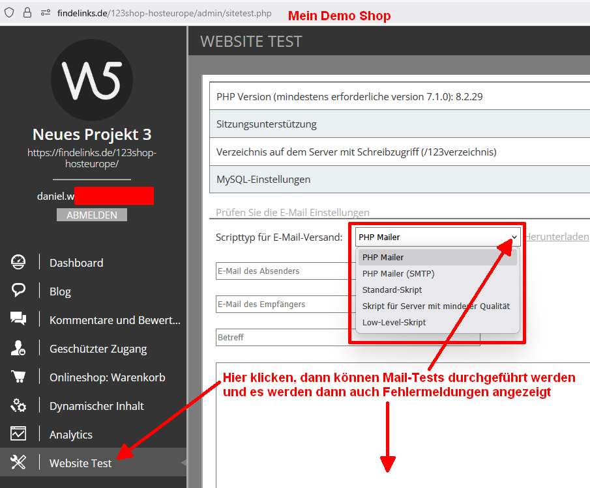Click the WS logo in sidebar
The image size is (590, 488).
92,80
